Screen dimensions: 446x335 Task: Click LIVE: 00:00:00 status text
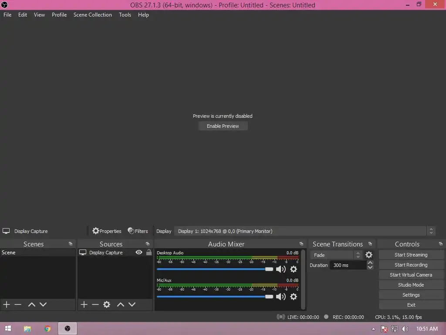303,317
